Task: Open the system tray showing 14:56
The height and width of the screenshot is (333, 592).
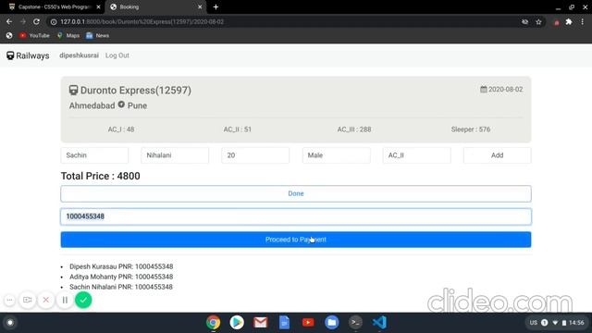Action: pyautogui.click(x=557, y=323)
